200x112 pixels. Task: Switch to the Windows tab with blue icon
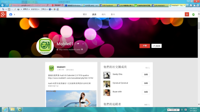click(x=73, y=6)
